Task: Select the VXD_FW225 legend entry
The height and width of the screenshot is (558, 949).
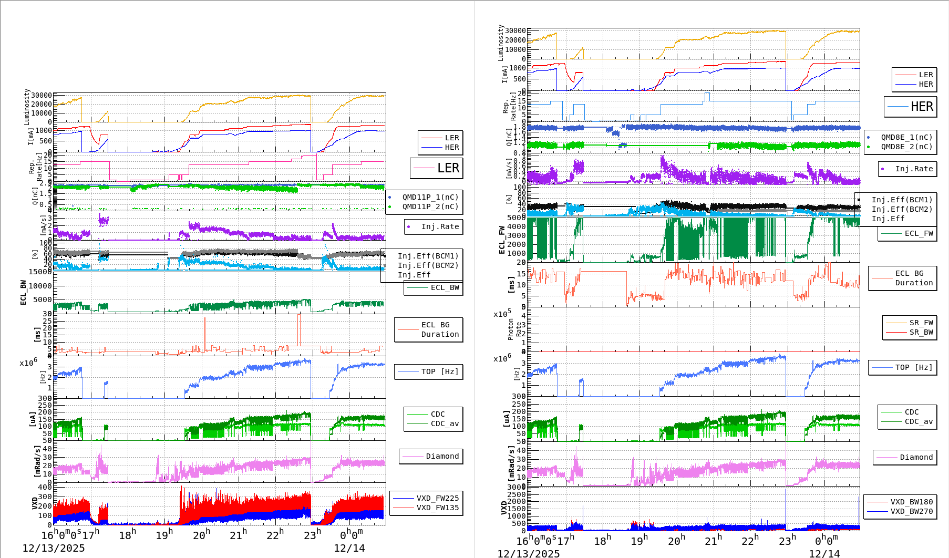Action: pyautogui.click(x=426, y=498)
